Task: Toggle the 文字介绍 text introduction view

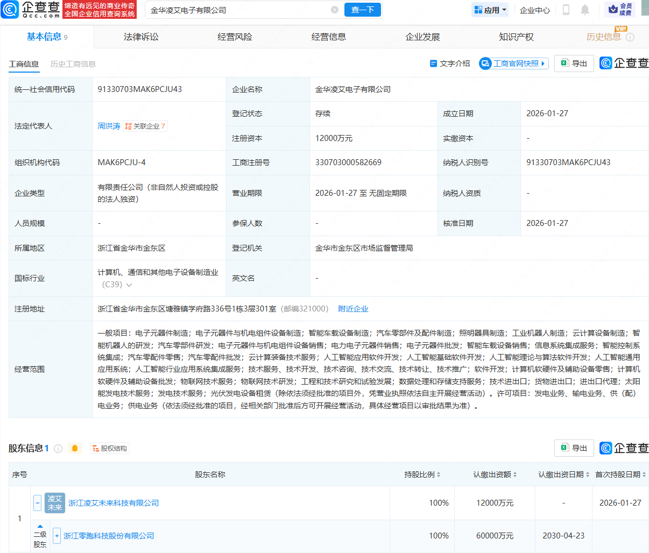Action: 450,63
